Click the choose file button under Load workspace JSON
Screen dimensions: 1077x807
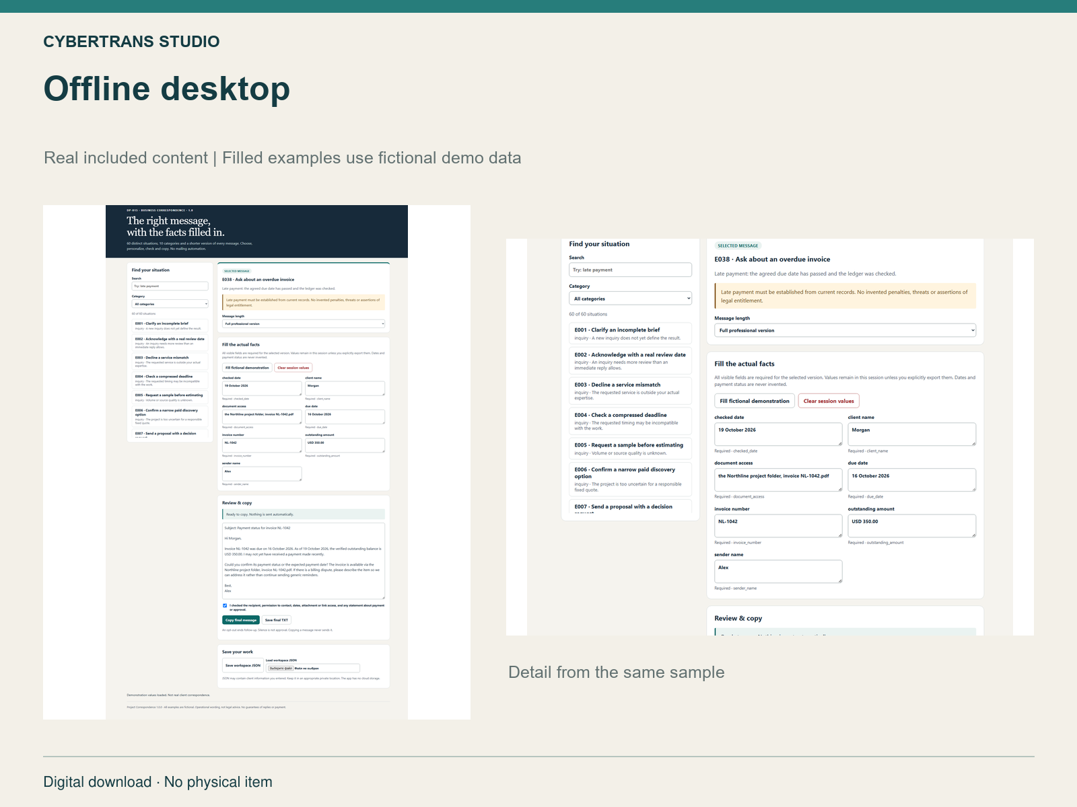281,668
